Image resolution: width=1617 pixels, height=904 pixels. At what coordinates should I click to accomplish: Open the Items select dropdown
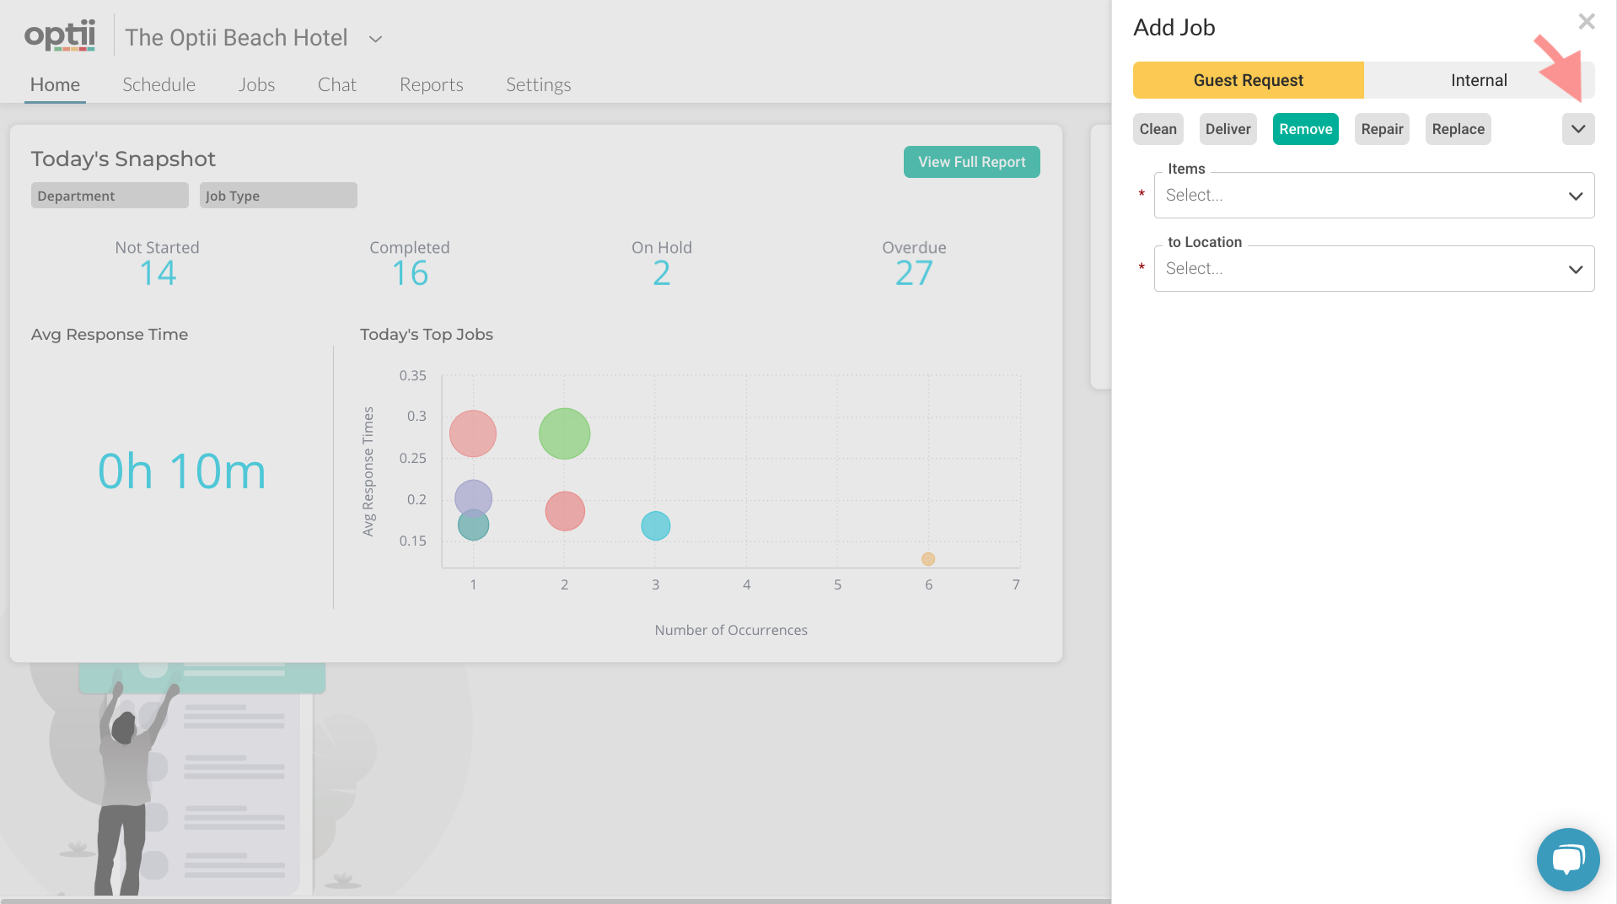pos(1373,196)
